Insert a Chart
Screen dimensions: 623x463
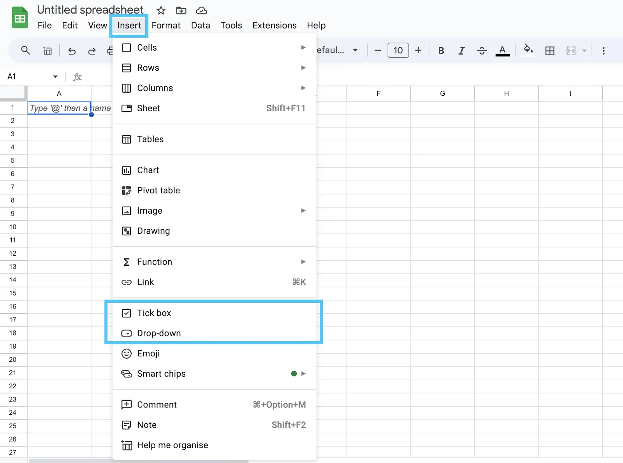point(215,170)
